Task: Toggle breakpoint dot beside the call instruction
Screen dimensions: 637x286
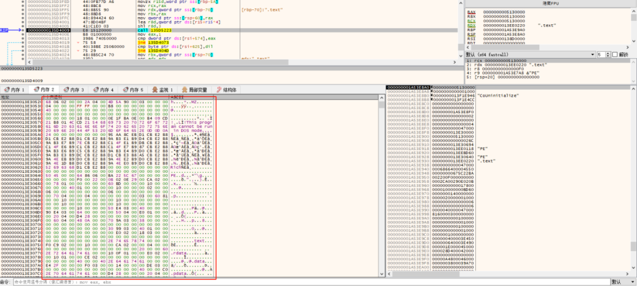Action: (x=23, y=30)
